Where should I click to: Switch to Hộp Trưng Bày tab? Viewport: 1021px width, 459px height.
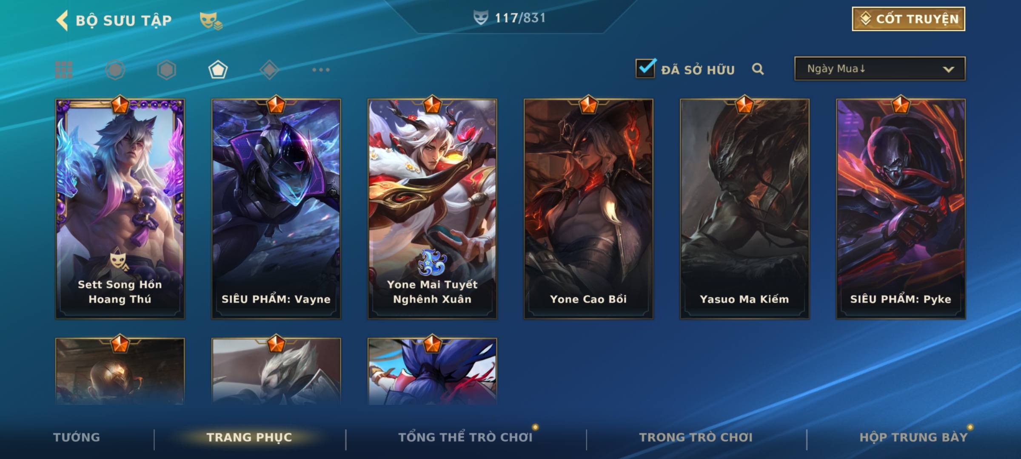coord(913,437)
